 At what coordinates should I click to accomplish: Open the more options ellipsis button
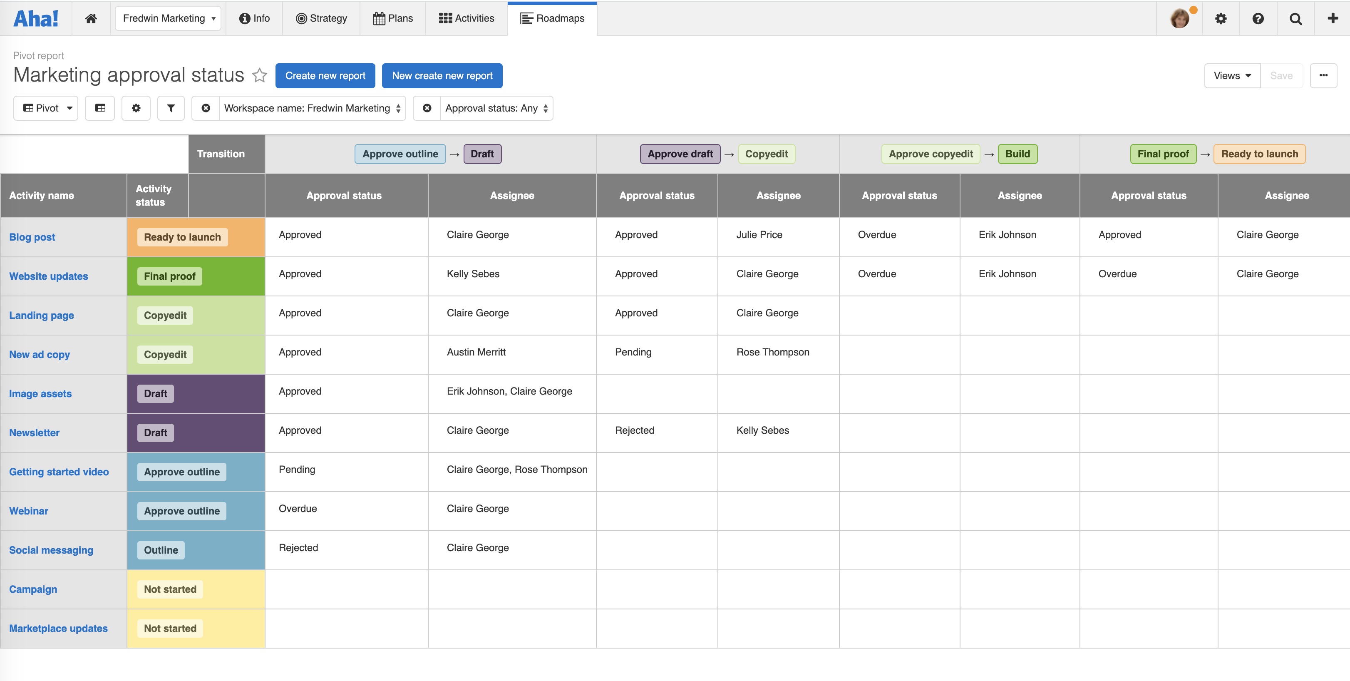coord(1323,75)
